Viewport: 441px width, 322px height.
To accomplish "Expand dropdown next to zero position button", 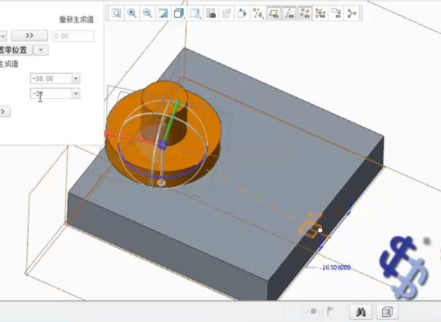I will (x=41, y=50).
